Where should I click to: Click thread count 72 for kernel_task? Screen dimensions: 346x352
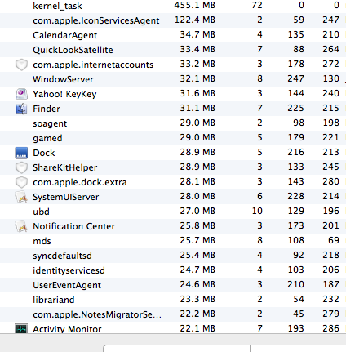(257, 5)
